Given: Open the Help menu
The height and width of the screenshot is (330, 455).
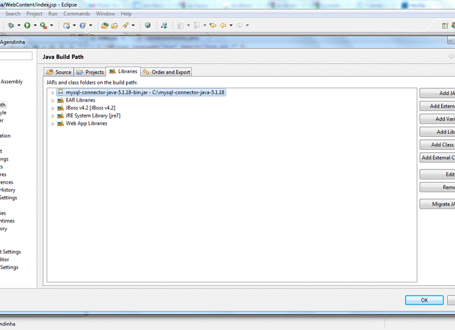Looking at the screenshot, I should (x=126, y=14).
